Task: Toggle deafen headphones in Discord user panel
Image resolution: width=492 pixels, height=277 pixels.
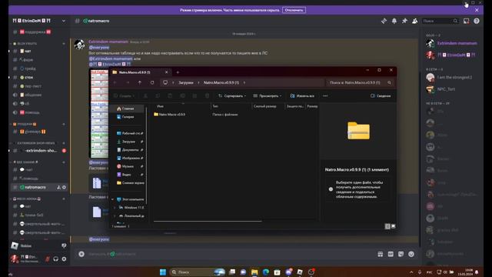Action: pos(55,259)
